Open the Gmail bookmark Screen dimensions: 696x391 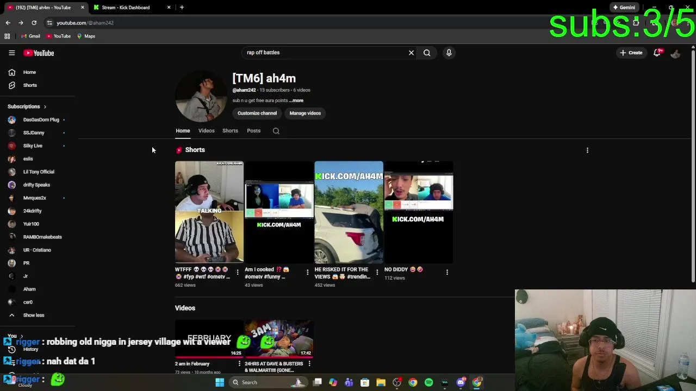[30, 36]
